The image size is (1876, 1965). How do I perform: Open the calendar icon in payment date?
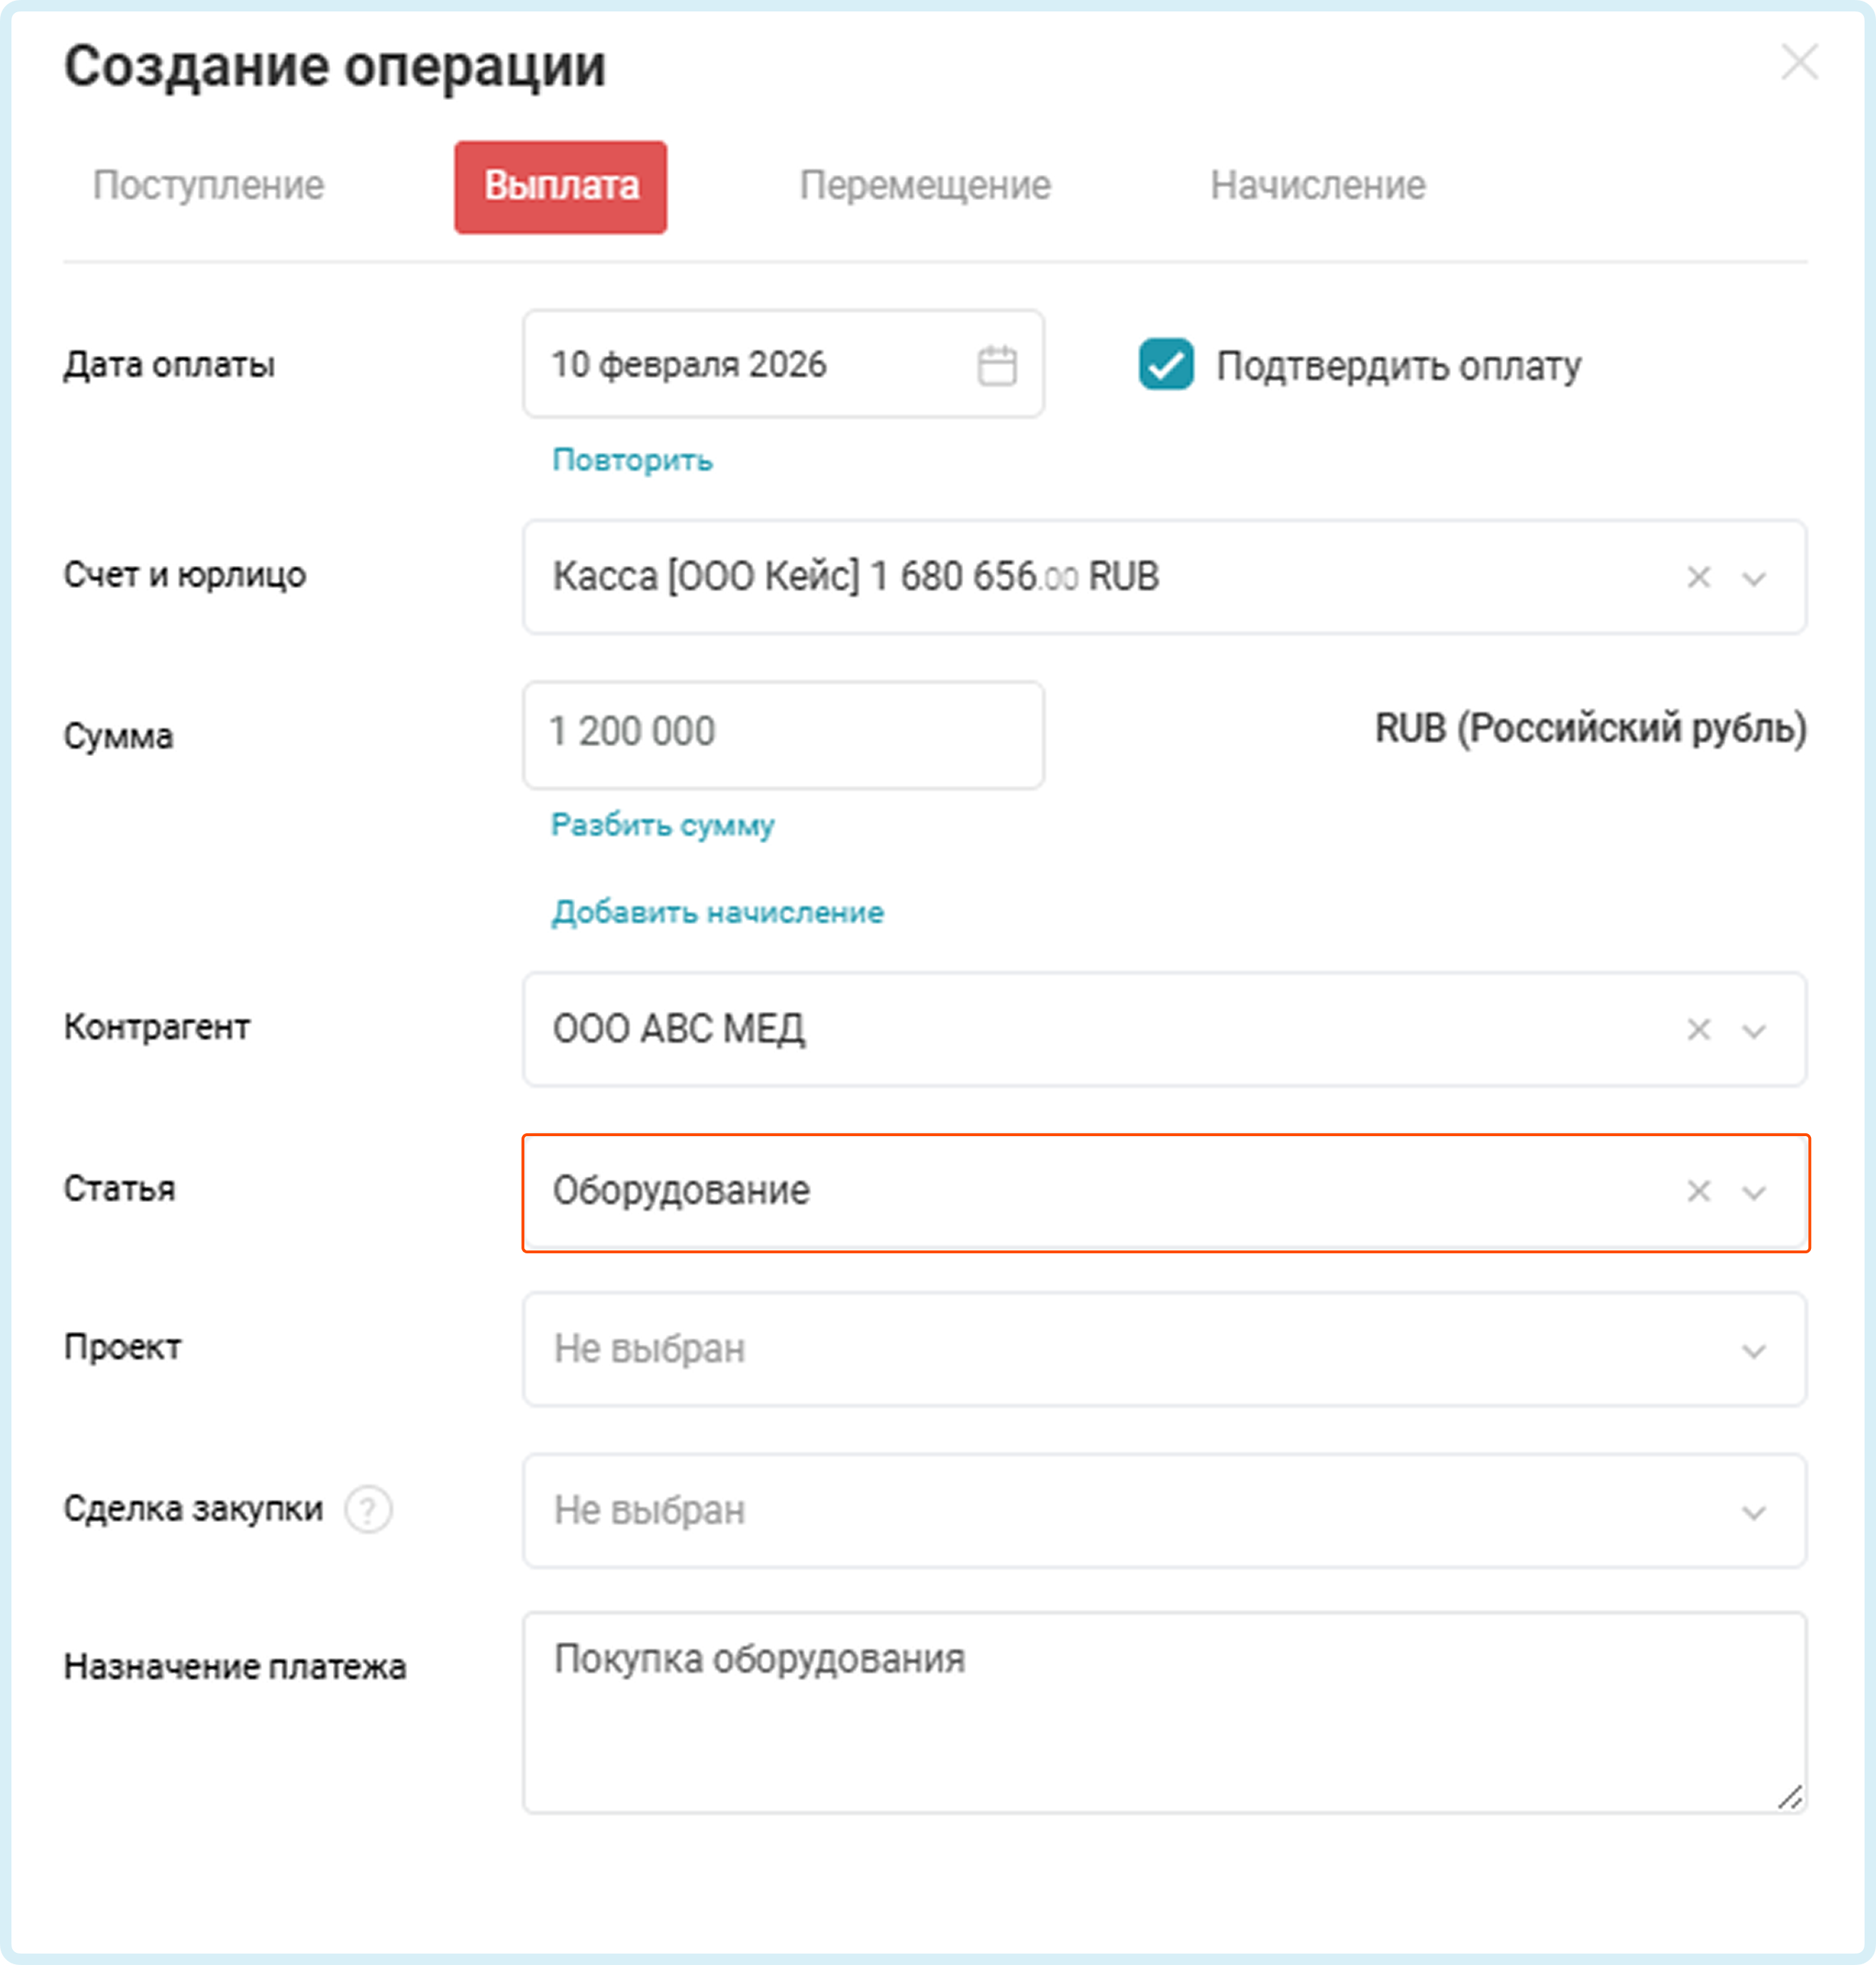coord(996,365)
